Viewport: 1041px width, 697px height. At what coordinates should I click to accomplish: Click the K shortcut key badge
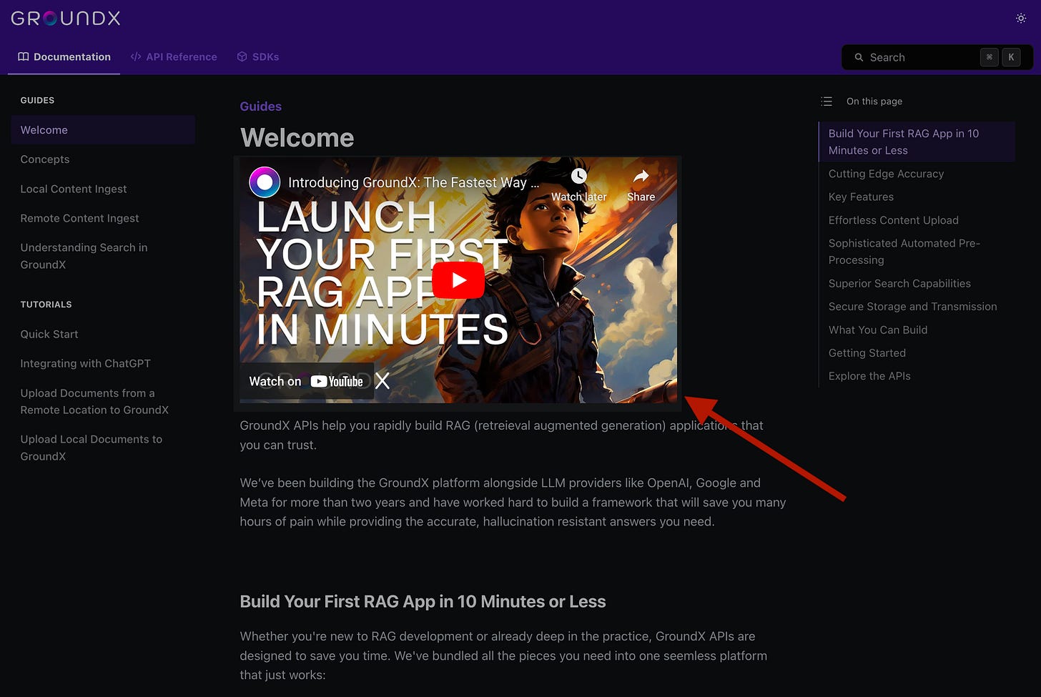click(1011, 57)
